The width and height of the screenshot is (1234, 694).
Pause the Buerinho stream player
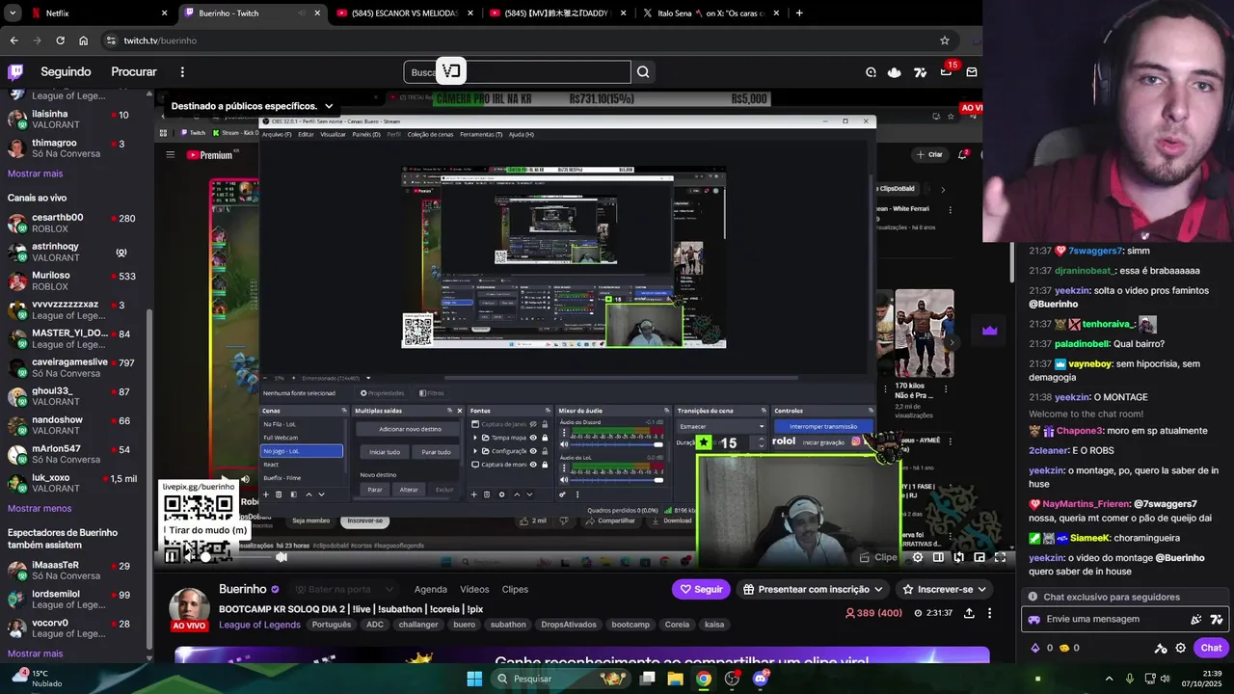pyautogui.click(x=172, y=556)
